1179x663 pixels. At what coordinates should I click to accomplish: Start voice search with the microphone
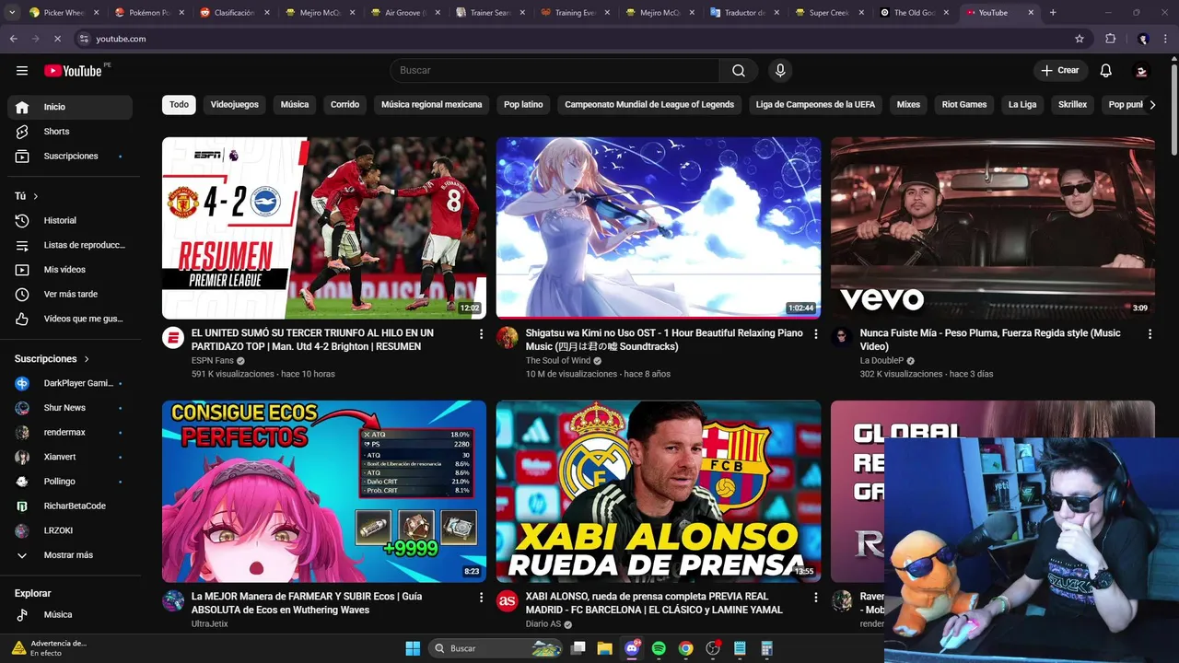[780, 71]
